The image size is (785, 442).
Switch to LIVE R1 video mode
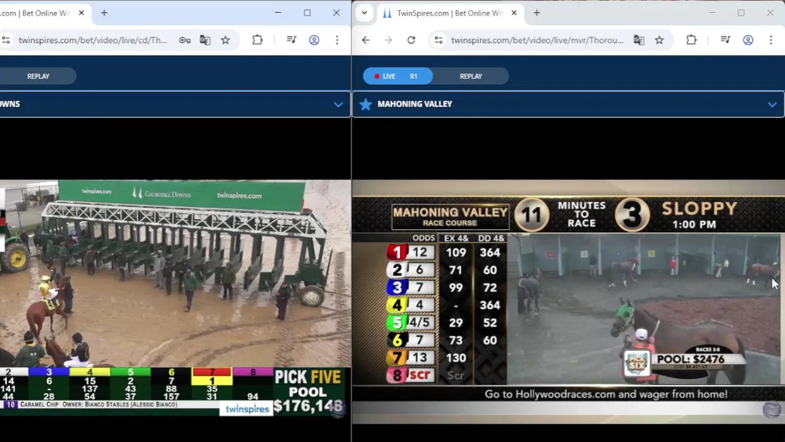[397, 76]
